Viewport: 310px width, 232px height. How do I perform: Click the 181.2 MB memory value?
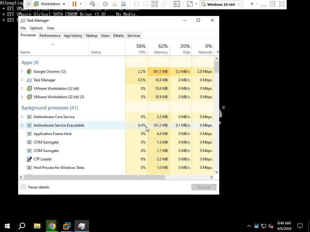pyautogui.click(x=160, y=125)
